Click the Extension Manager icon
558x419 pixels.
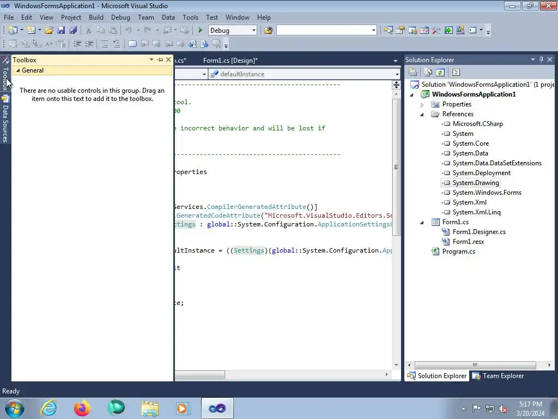(x=460, y=31)
